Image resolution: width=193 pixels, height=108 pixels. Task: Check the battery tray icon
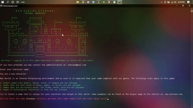tap(168, 2)
